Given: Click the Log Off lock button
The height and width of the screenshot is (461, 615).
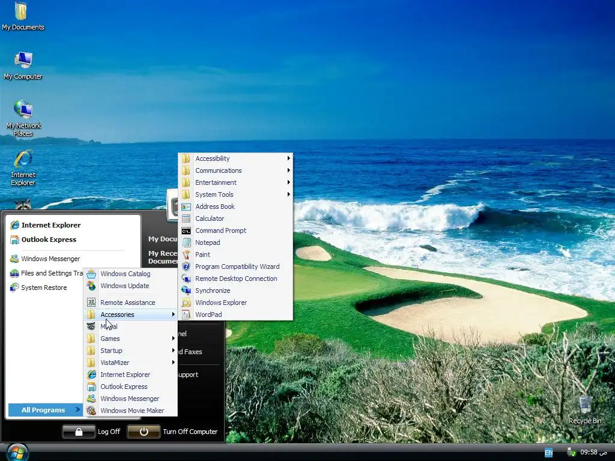Looking at the screenshot, I should pyautogui.click(x=79, y=432).
